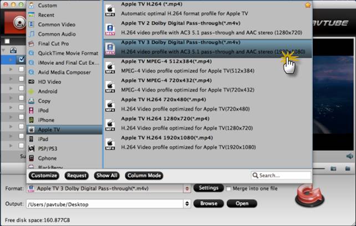
Task: Select Apple TV H.264 1280x720 icon
Action: coord(110,125)
